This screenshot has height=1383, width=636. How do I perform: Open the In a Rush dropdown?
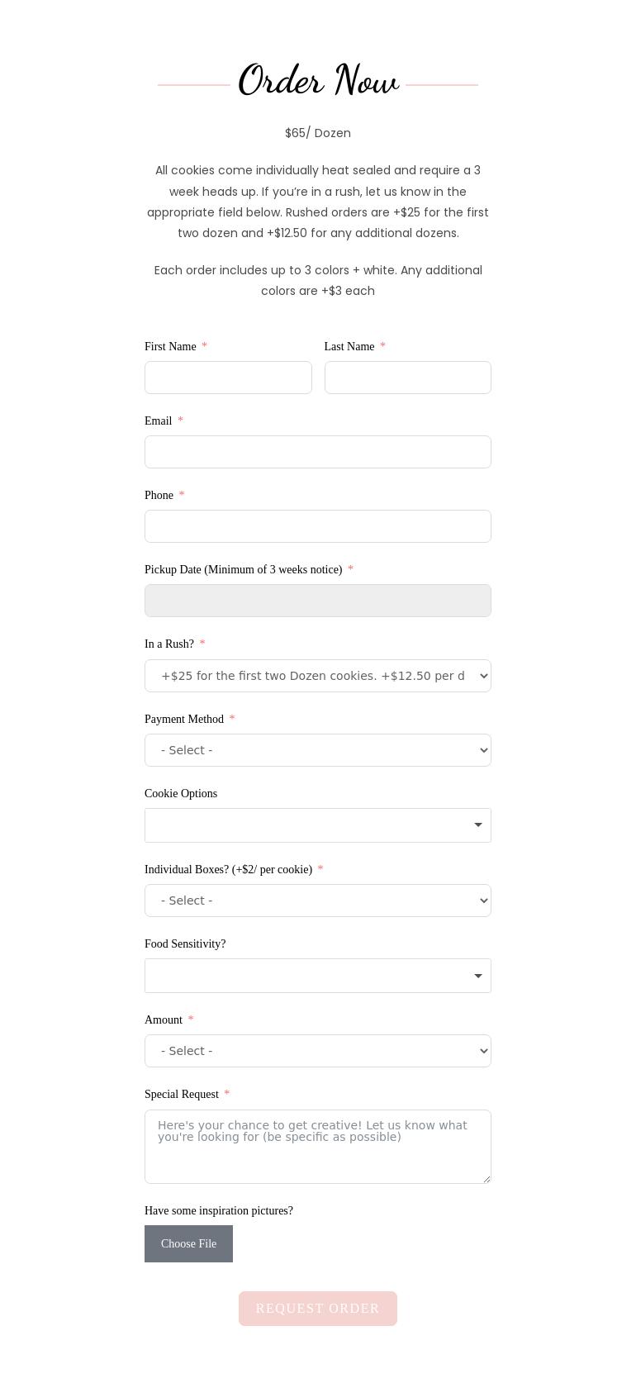tap(318, 676)
